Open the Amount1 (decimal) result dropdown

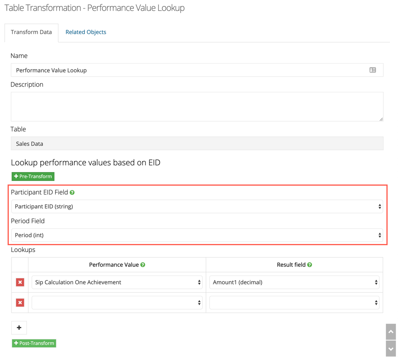click(x=294, y=282)
